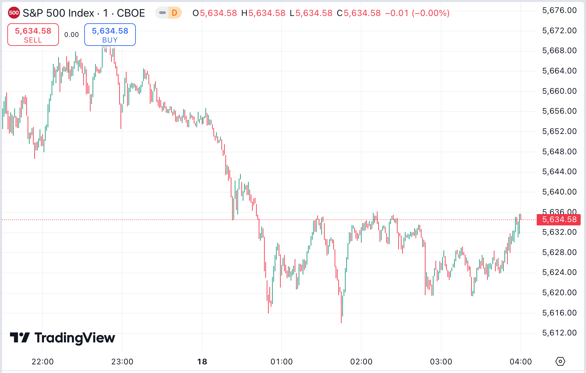Click the spread value 0.00 between SELL and BUY

pyautogui.click(x=72, y=34)
